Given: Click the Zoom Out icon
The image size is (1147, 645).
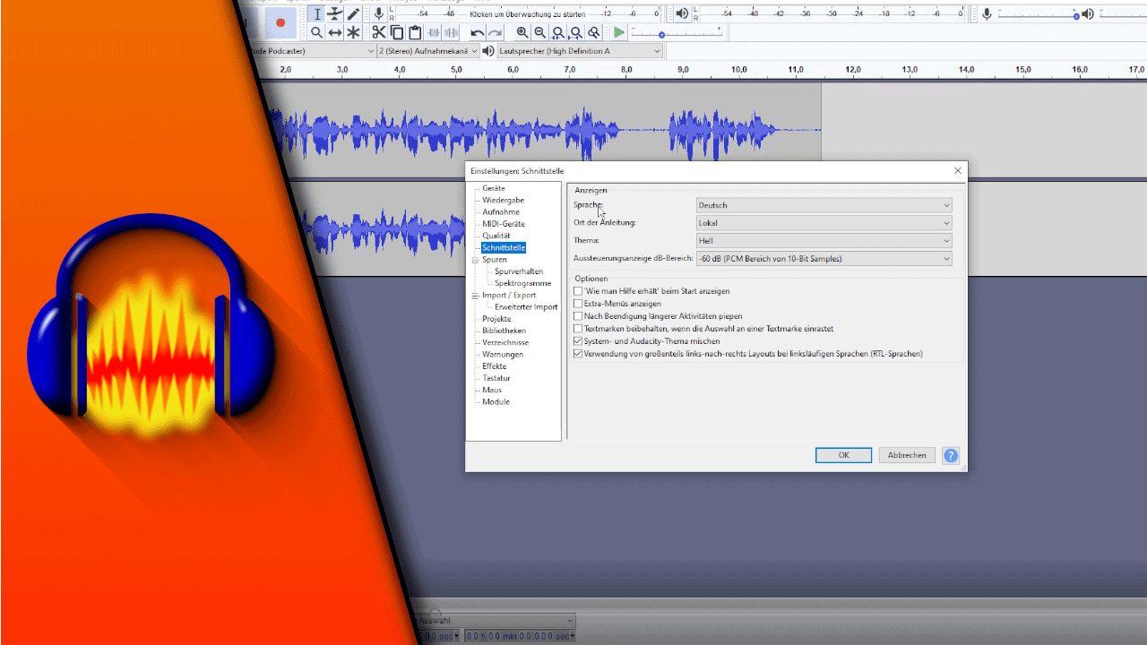Looking at the screenshot, I should coord(540,32).
